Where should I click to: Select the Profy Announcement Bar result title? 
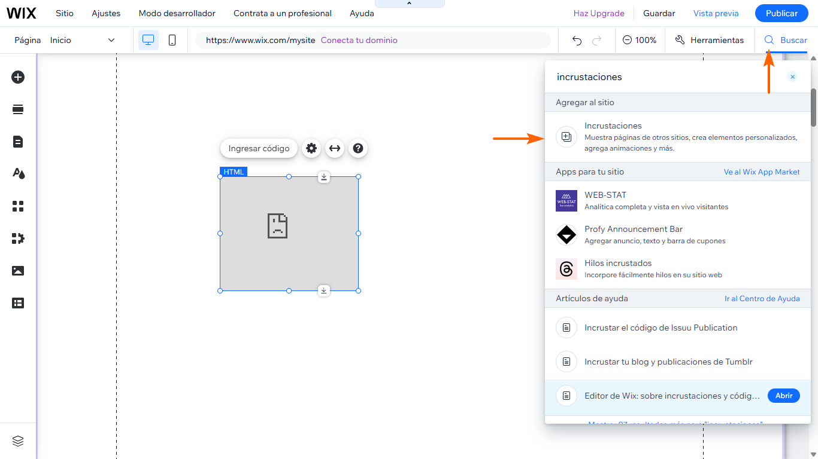[x=634, y=229]
